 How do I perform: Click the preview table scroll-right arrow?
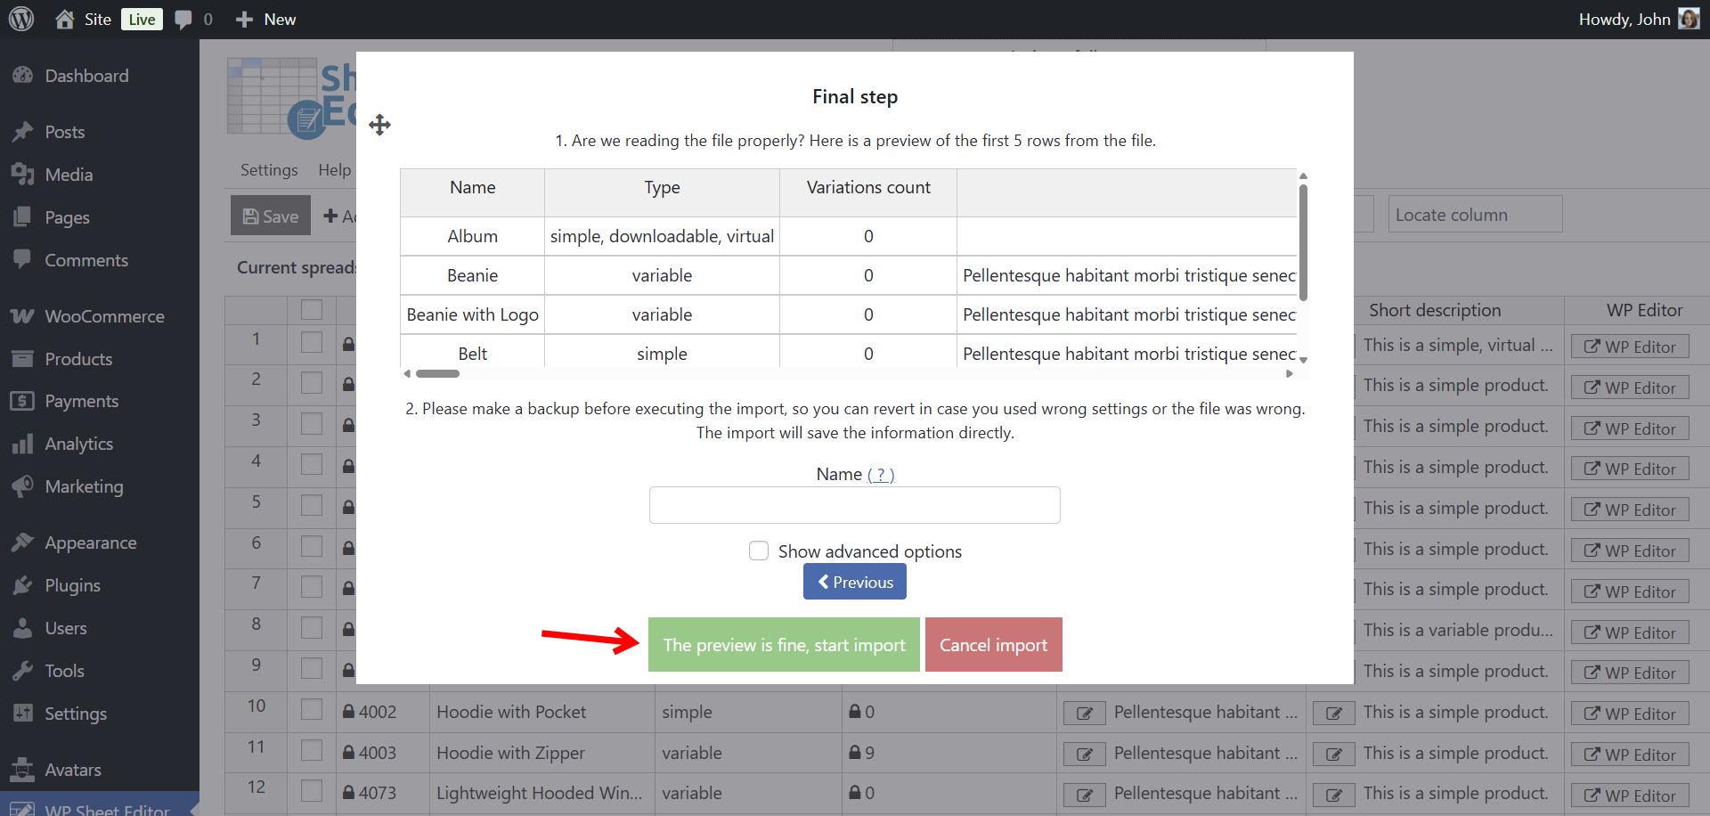point(1289,374)
